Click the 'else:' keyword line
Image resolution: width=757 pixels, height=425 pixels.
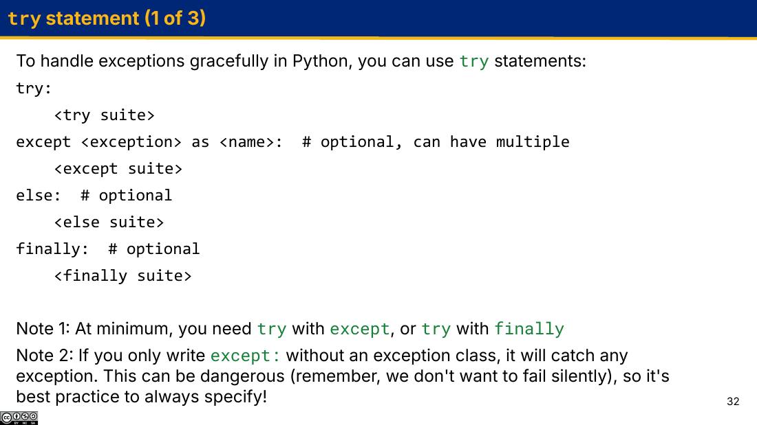(39, 196)
